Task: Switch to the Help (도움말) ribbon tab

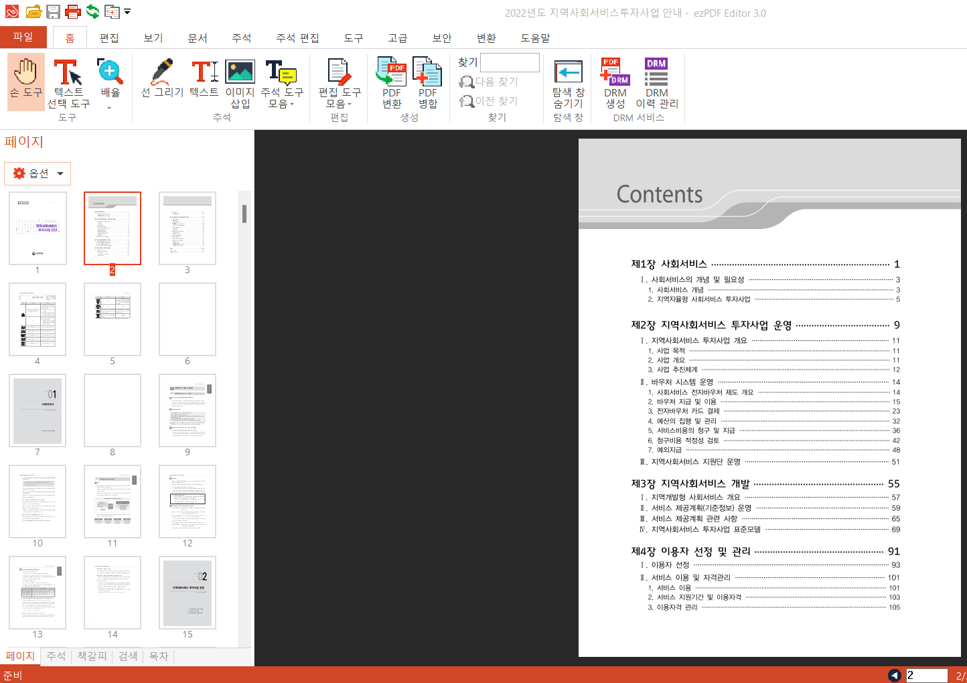Action: (535, 38)
